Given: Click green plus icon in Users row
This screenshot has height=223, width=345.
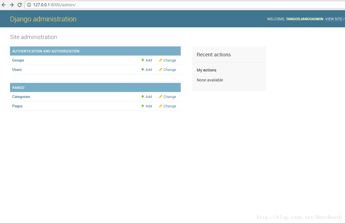Looking at the screenshot, I should (143, 69).
